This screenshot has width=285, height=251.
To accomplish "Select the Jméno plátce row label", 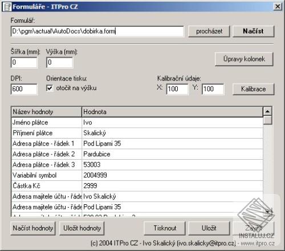I will click(47, 123).
